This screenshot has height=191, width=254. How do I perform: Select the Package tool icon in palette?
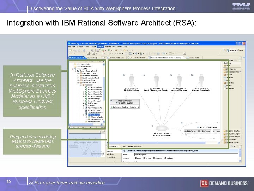coord(225,75)
